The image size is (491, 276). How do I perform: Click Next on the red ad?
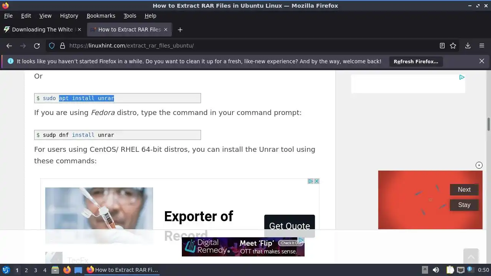464,189
